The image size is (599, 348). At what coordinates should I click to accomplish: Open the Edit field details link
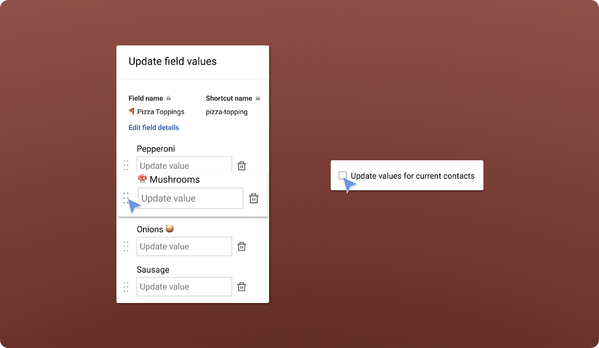pyautogui.click(x=153, y=127)
